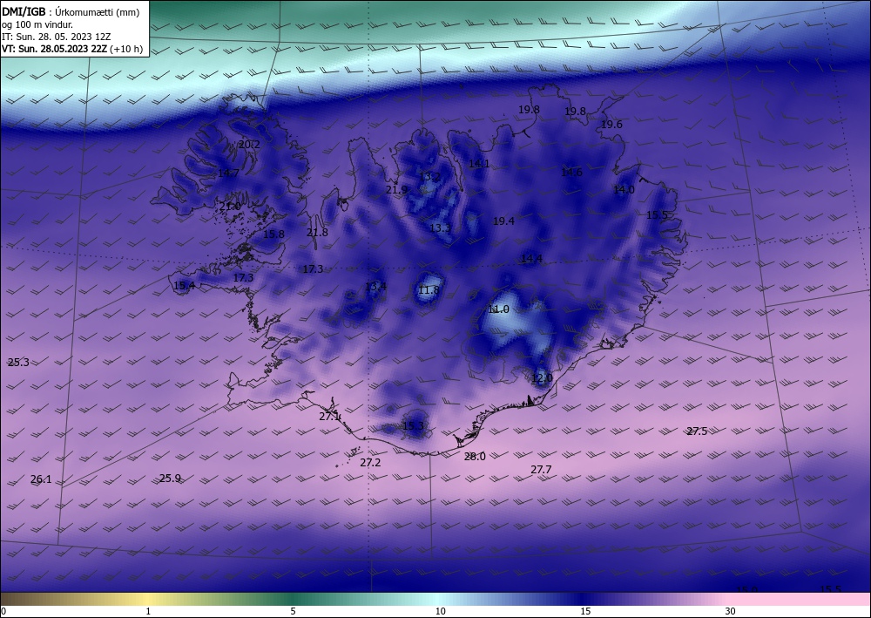Screen dimensions: 871x618
Task: Pick the 13.3 map value
Action: click(x=440, y=228)
